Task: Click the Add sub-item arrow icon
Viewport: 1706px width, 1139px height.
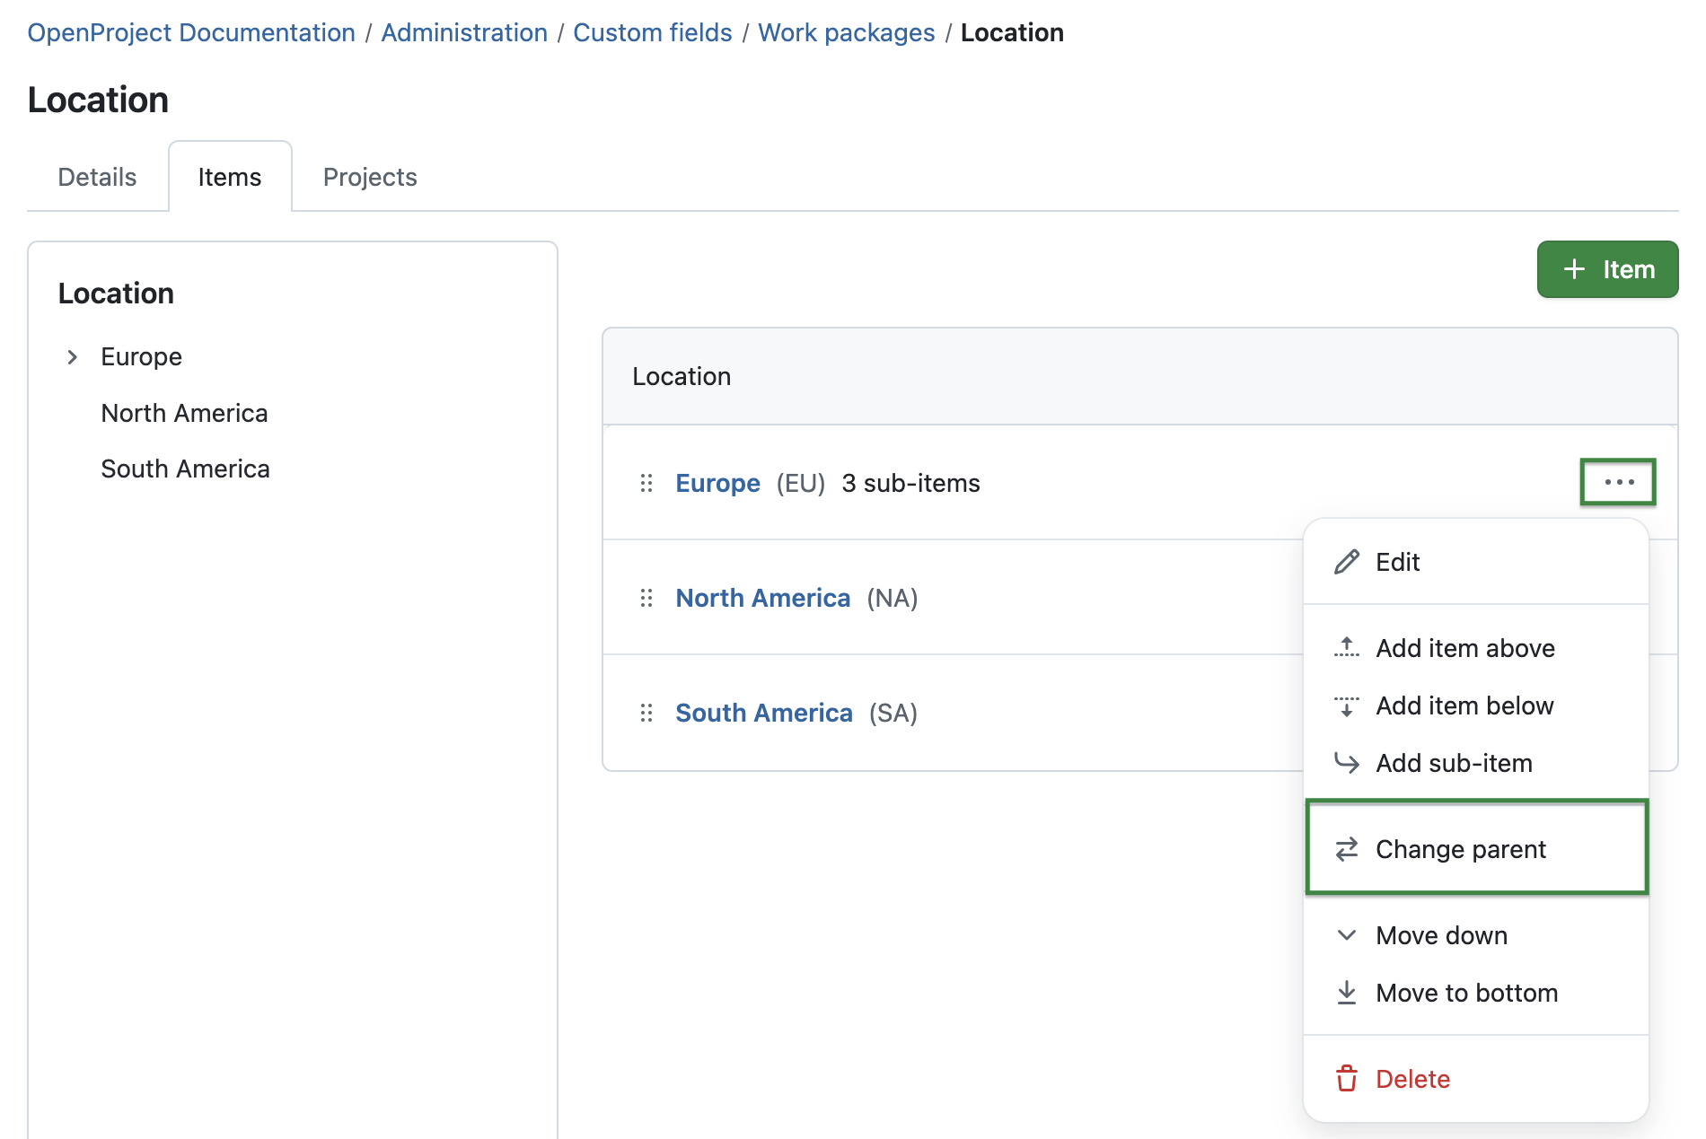Action: [1346, 763]
